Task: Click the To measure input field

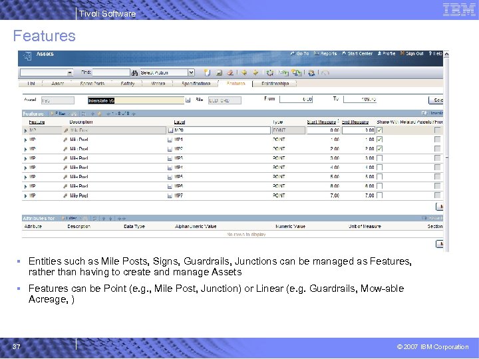Action: [x=360, y=99]
